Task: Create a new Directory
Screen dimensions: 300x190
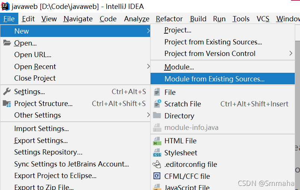Action: [x=223, y=116]
